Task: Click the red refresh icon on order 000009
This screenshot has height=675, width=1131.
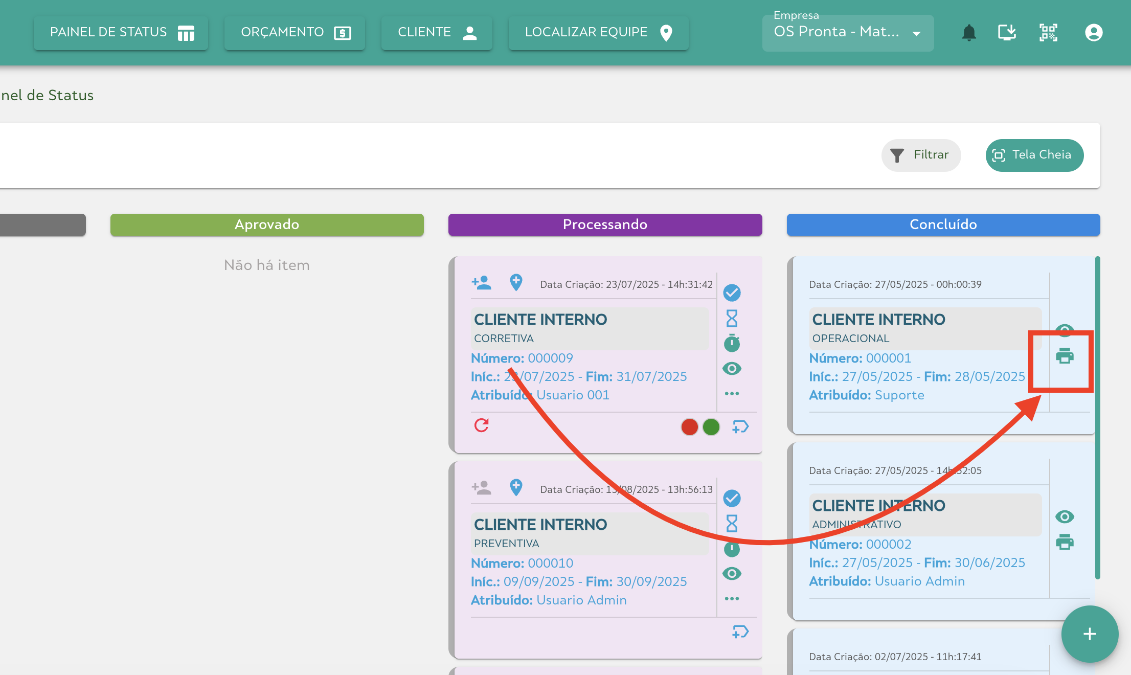Action: pyautogui.click(x=481, y=425)
